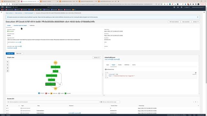207x116 pixels.
Task: Open the CloudWatch Logs link
Action: click(x=12, y=48)
